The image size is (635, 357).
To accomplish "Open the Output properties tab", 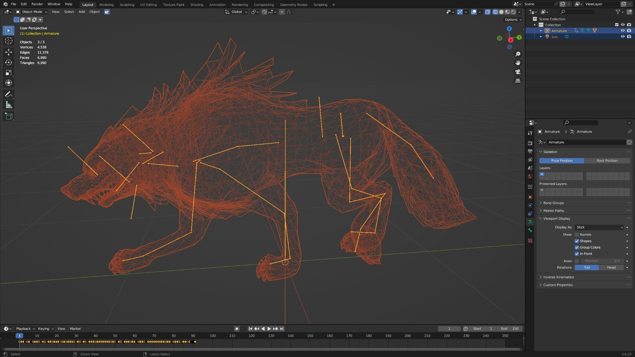I will 530,151.
